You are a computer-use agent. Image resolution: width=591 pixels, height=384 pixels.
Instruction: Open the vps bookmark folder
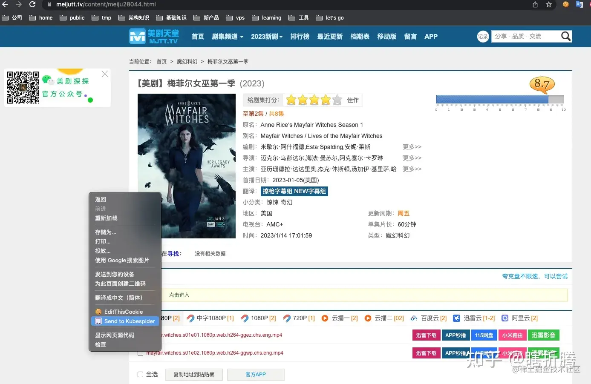(235, 18)
